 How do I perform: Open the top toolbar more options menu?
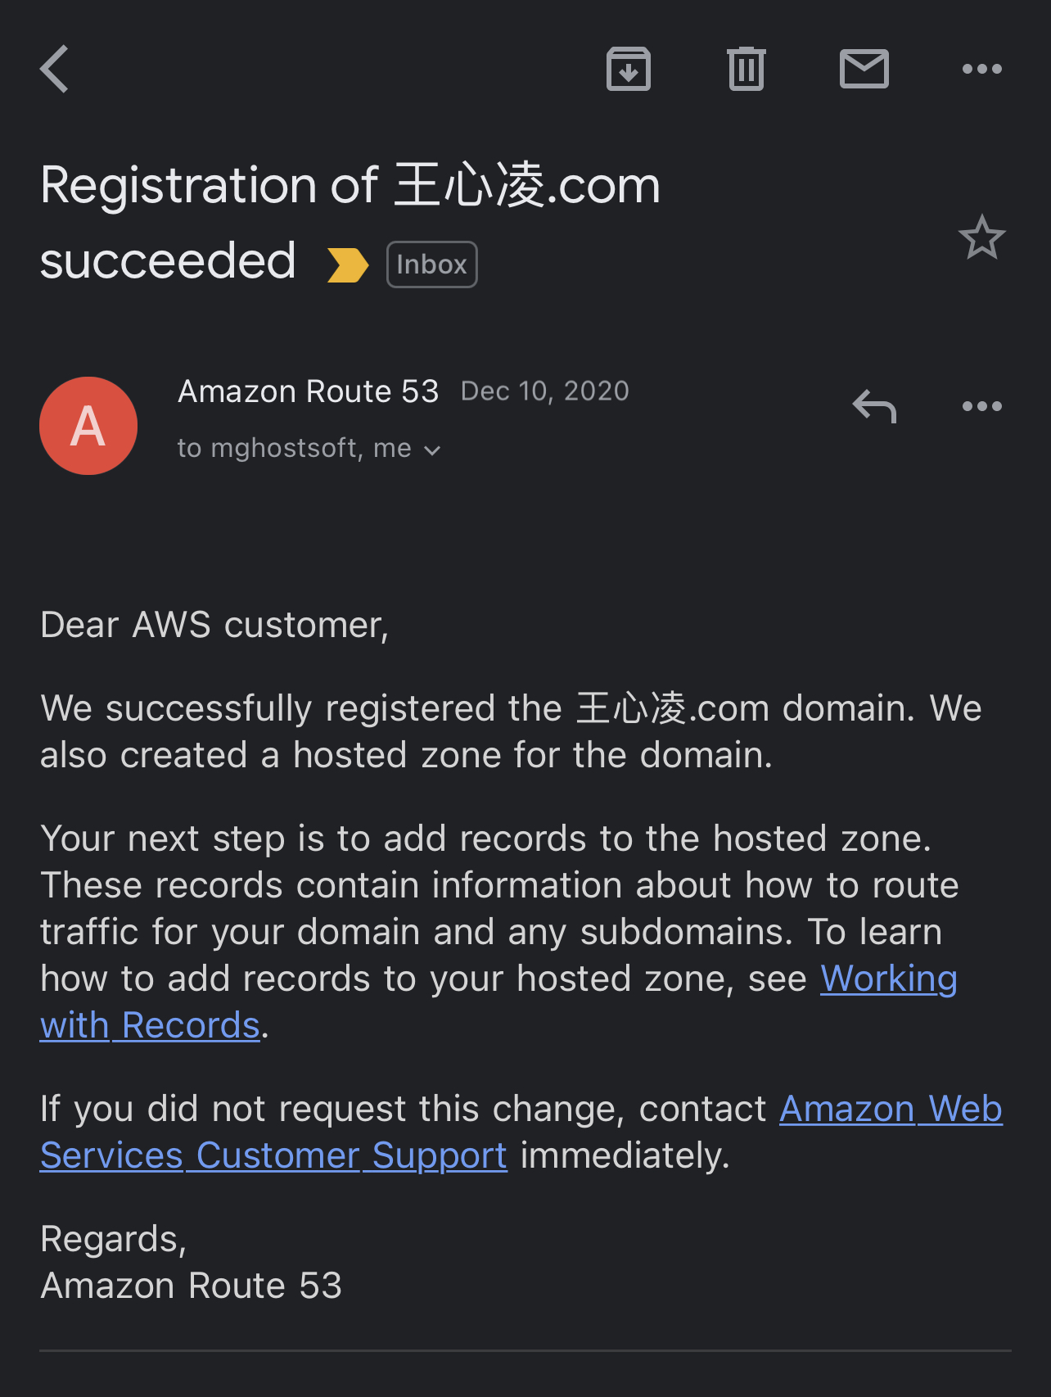[x=981, y=69]
